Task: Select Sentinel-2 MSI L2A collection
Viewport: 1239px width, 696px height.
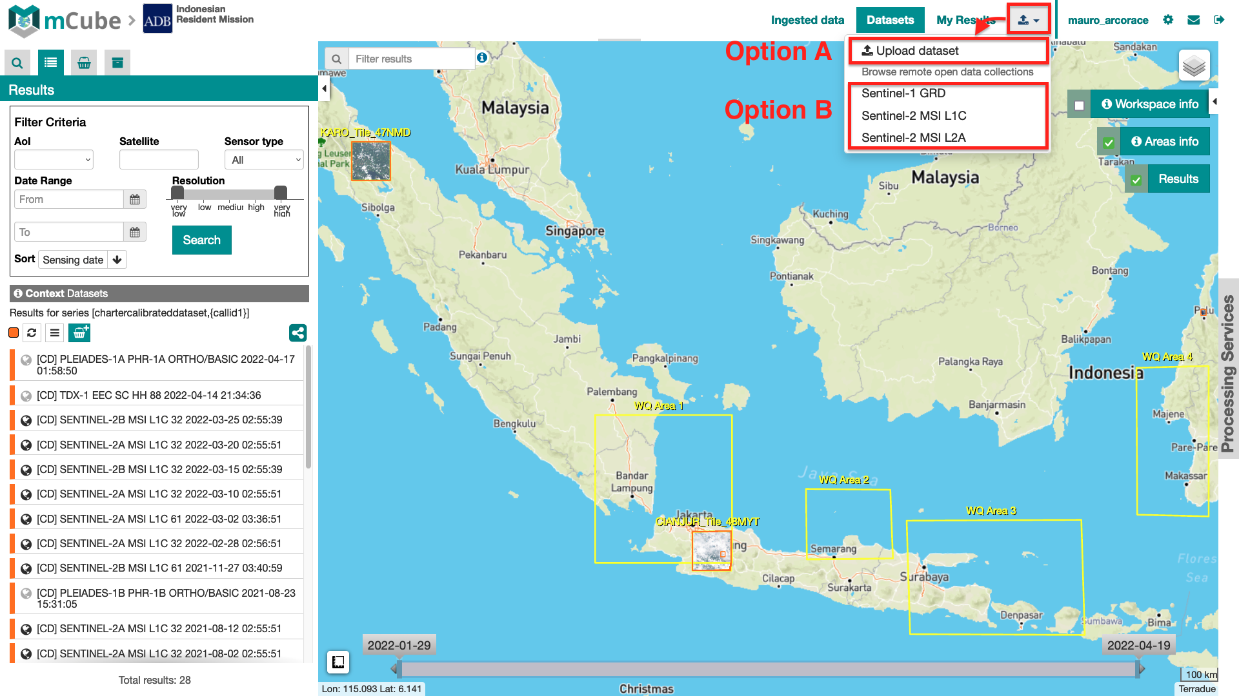Action: 913,138
